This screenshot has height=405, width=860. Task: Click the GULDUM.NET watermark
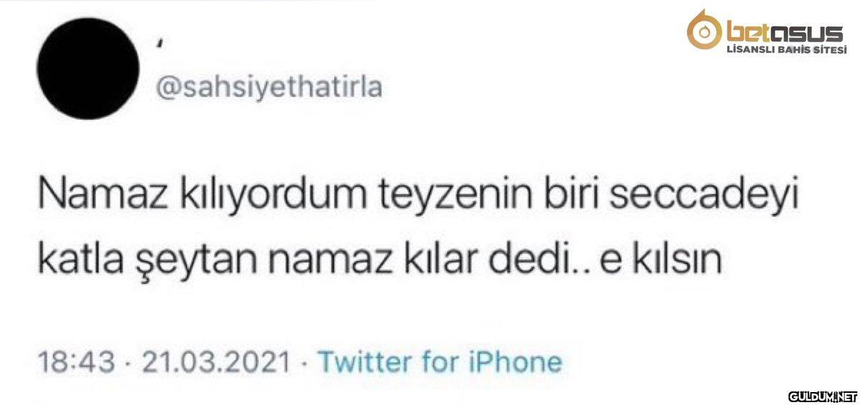point(822,396)
